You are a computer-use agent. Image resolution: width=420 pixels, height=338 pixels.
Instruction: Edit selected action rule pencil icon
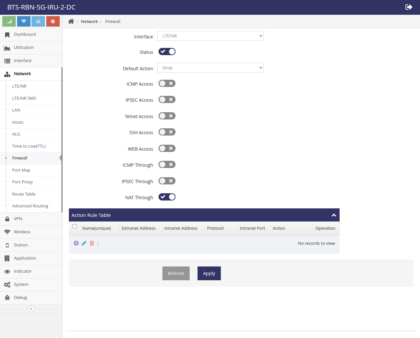84,243
